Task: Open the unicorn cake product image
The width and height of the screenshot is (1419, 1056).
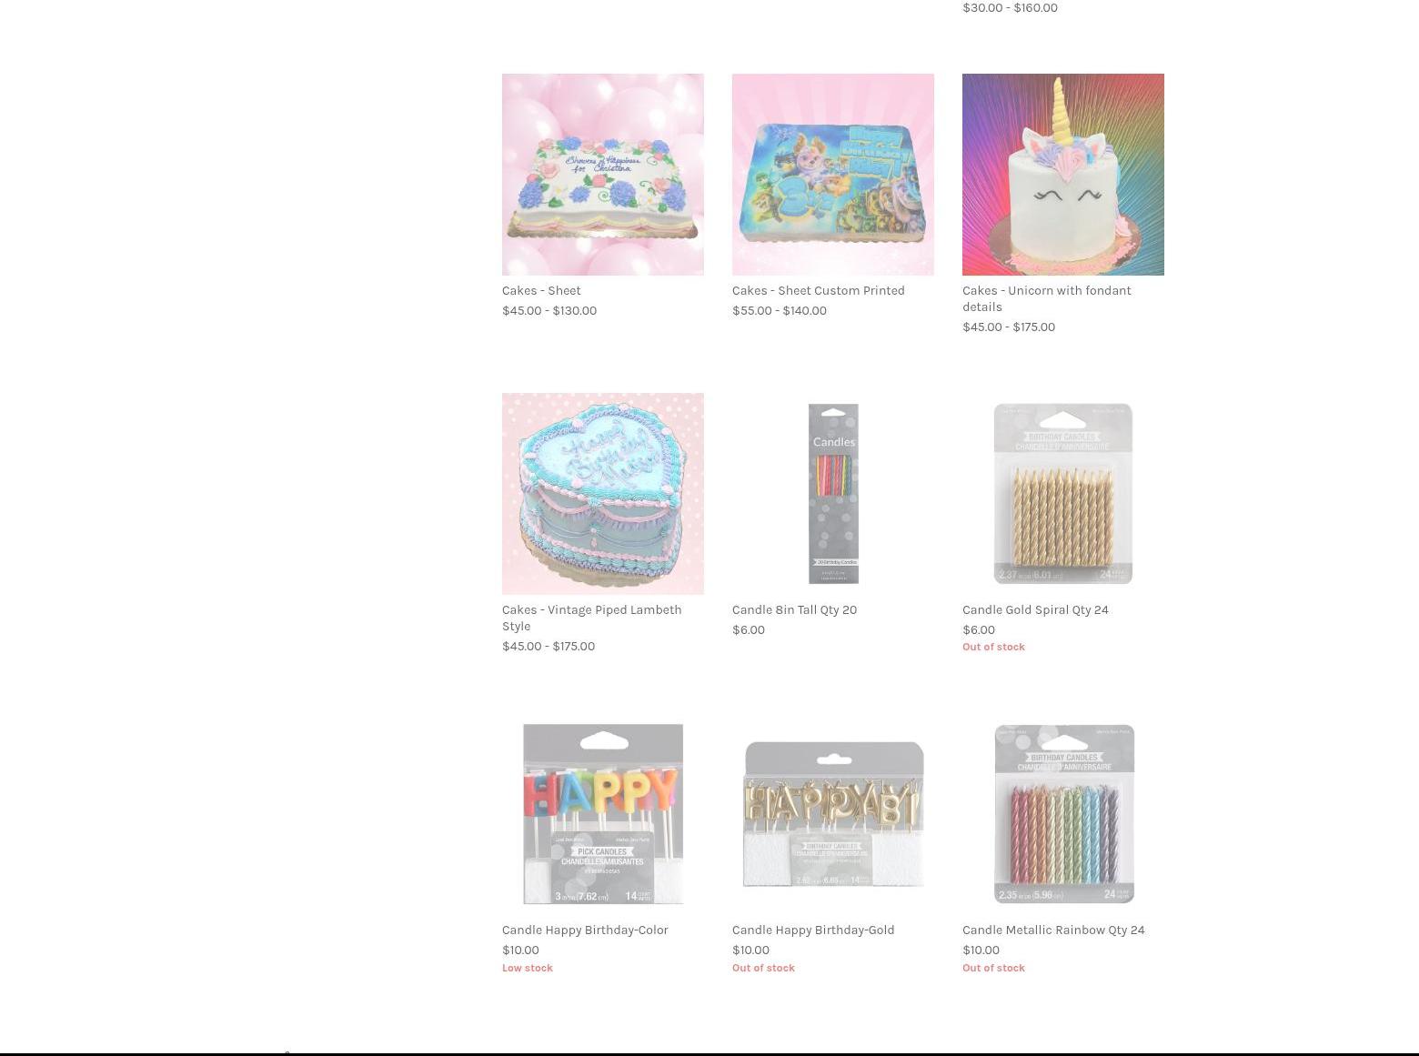Action: pyautogui.click(x=1062, y=175)
